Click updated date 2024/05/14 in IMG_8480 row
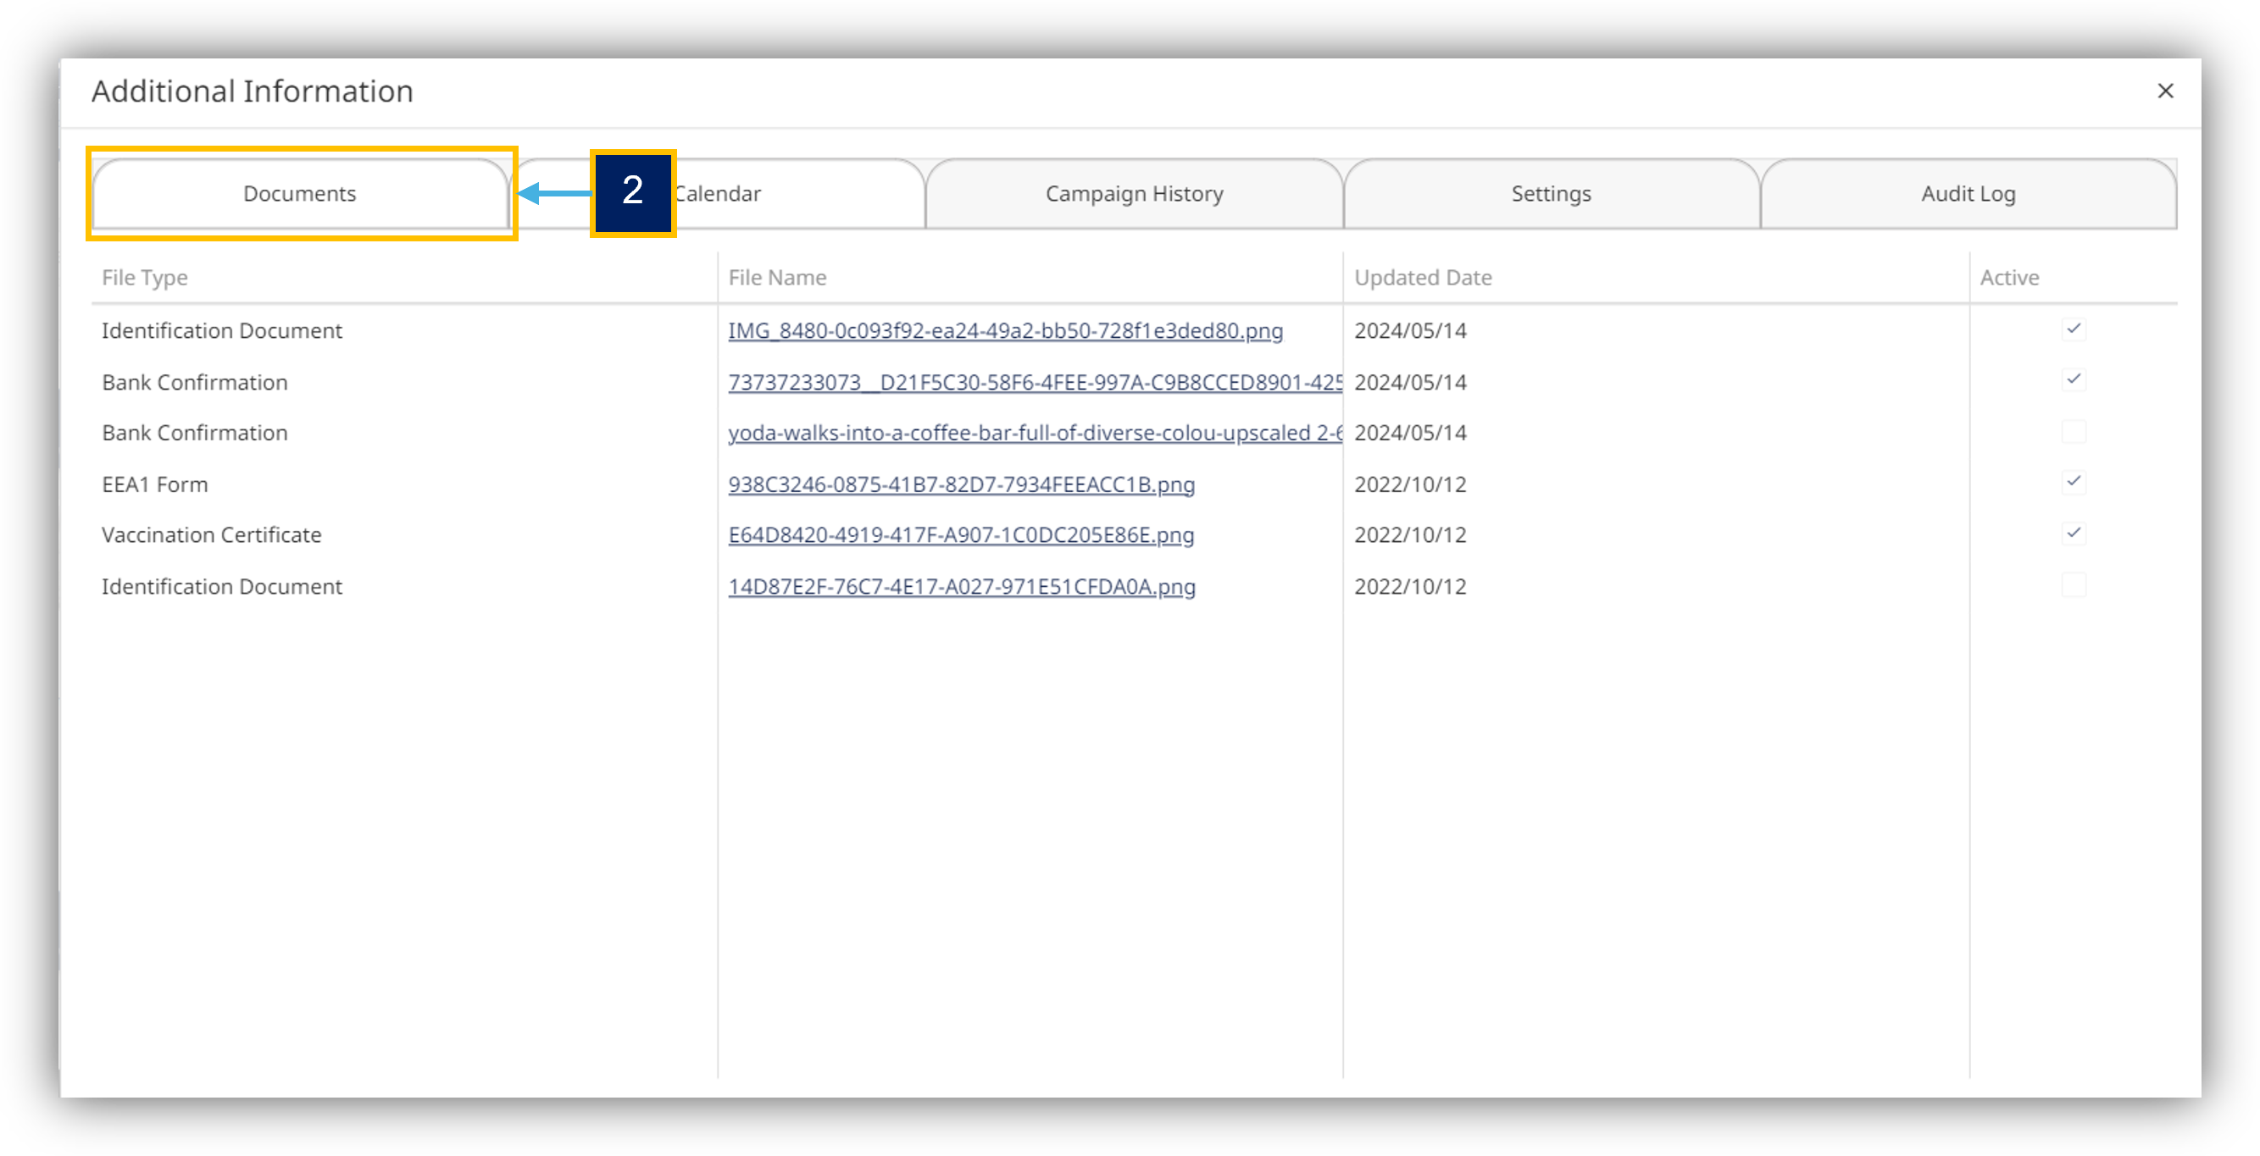Image resolution: width=2260 pixels, height=1156 pixels. point(1410,330)
